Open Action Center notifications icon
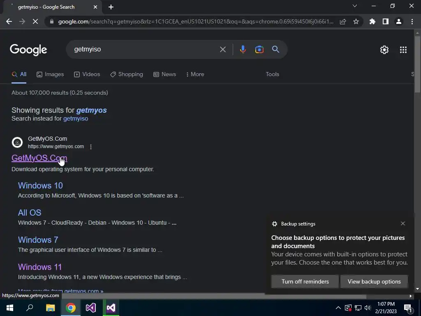Image resolution: width=421 pixels, height=316 pixels. click(x=408, y=308)
